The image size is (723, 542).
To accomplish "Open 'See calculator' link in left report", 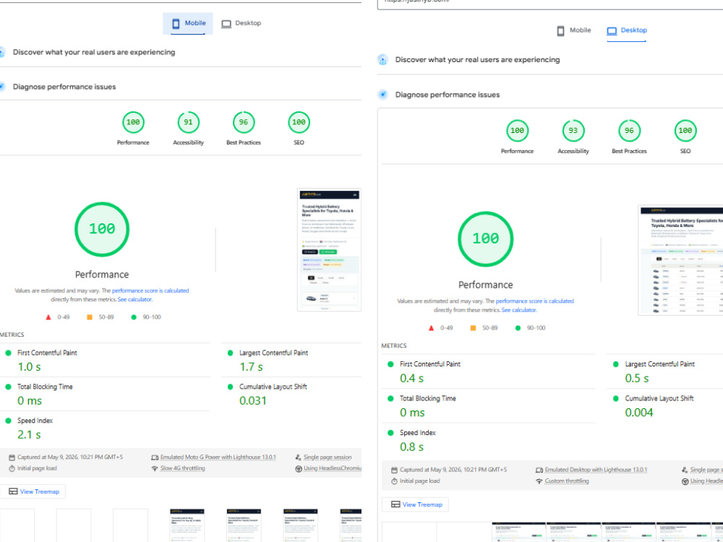I will [134, 299].
